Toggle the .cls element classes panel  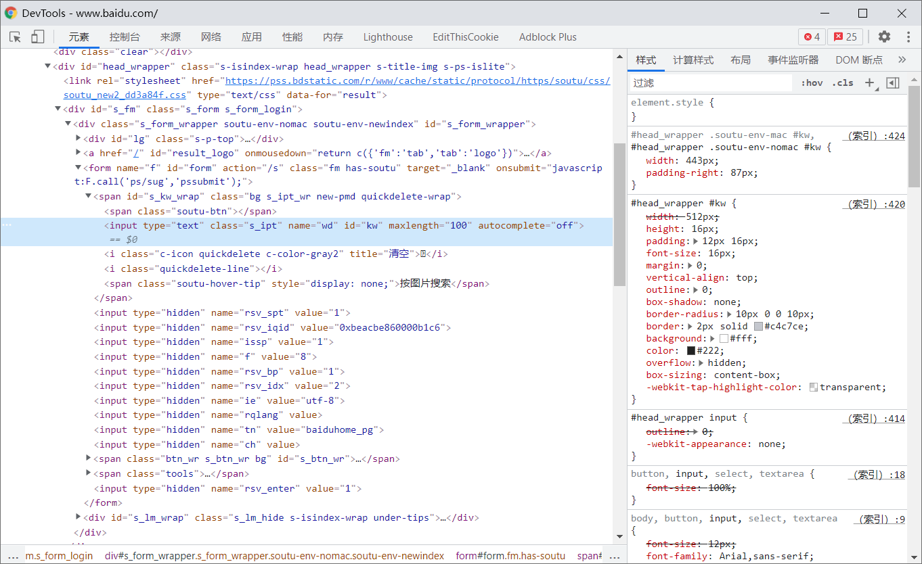pos(843,83)
